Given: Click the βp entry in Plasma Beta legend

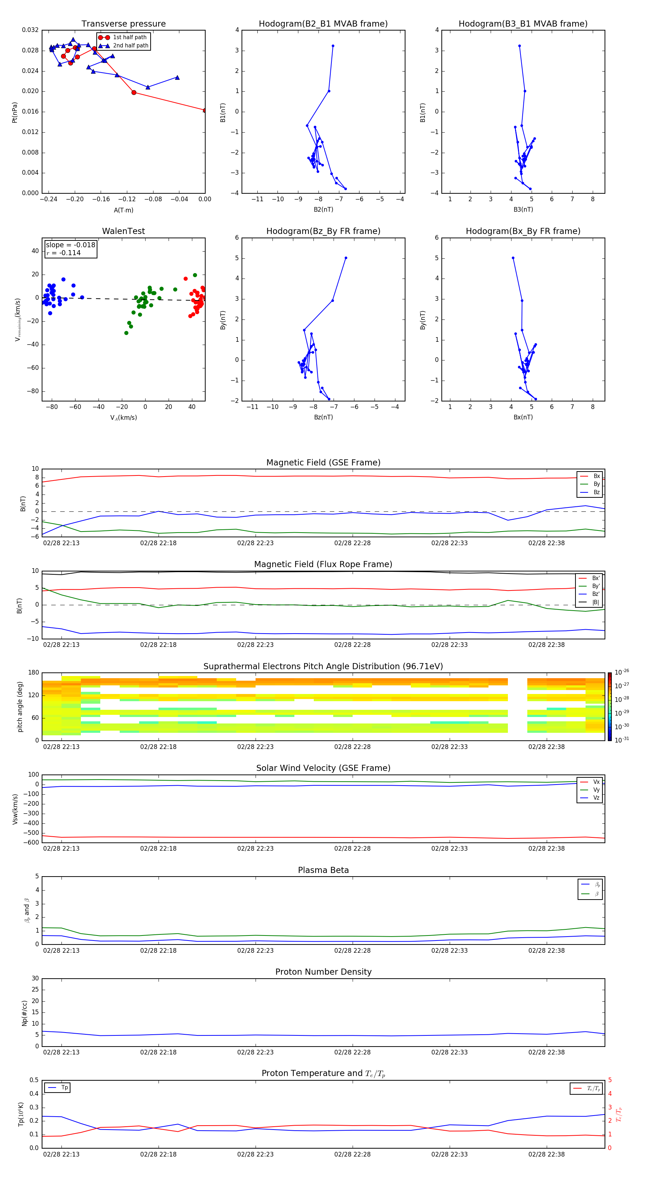Looking at the screenshot, I should 590,884.
